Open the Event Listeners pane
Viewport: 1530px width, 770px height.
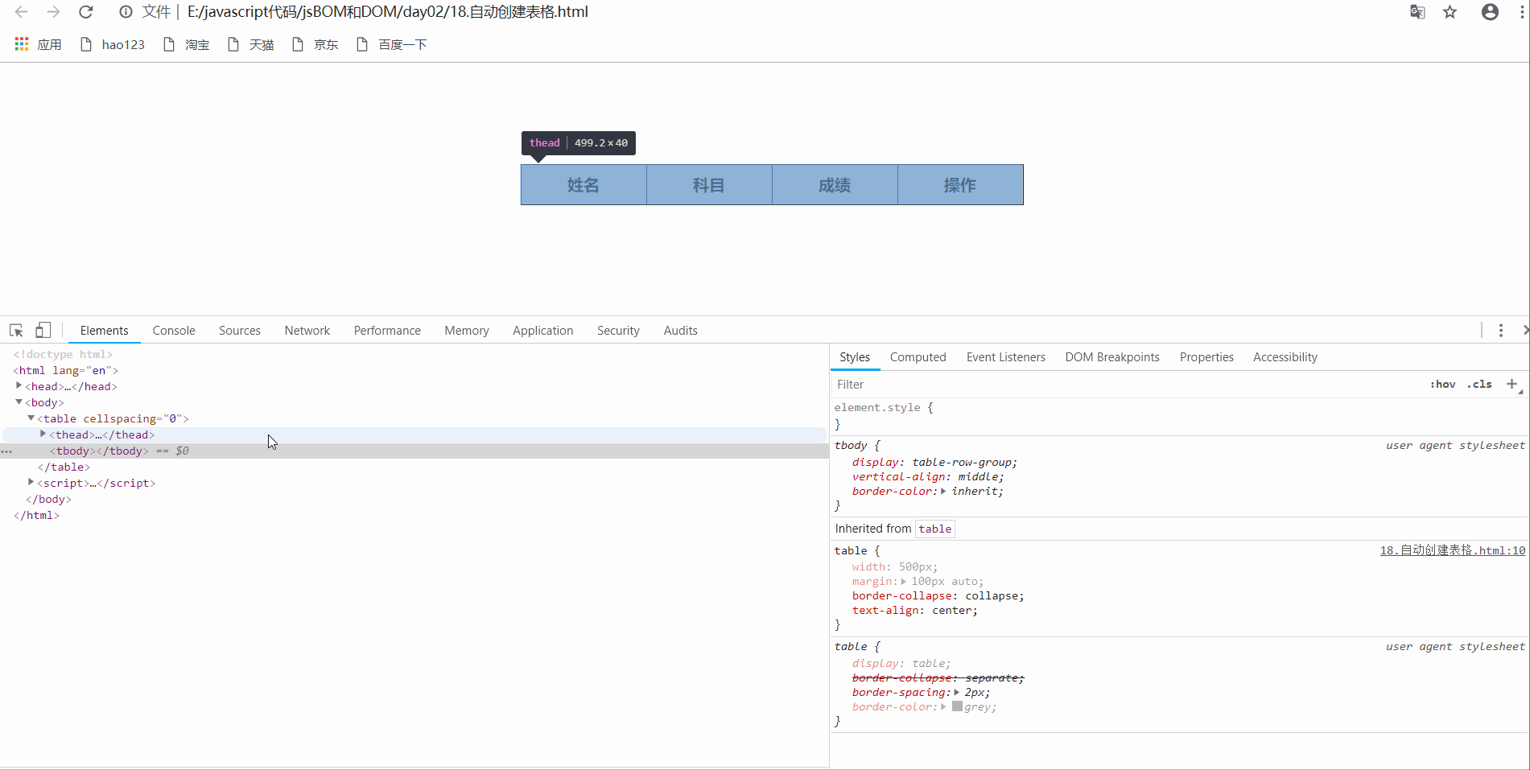(1006, 357)
